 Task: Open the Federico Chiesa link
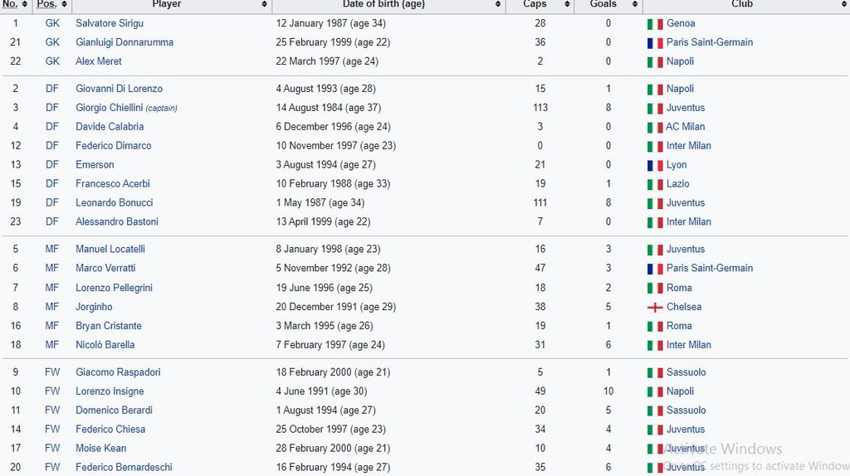(110, 430)
